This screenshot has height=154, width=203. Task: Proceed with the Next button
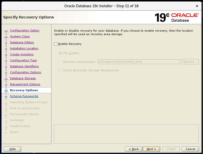click(x=151, y=149)
